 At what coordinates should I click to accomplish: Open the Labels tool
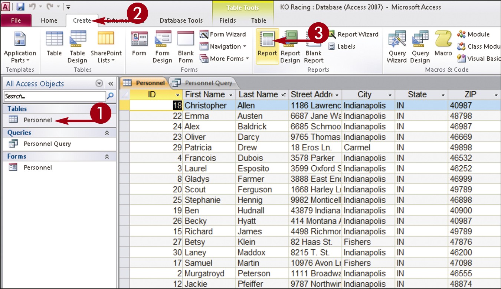[341, 46]
